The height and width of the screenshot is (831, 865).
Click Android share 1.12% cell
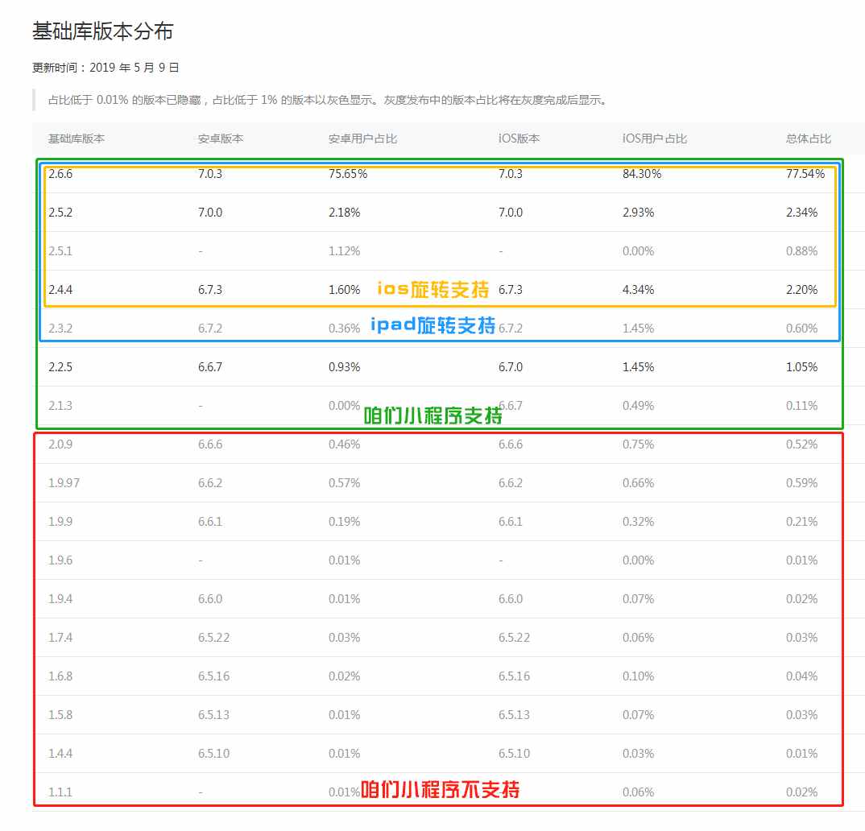pyautogui.click(x=344, y=251)
